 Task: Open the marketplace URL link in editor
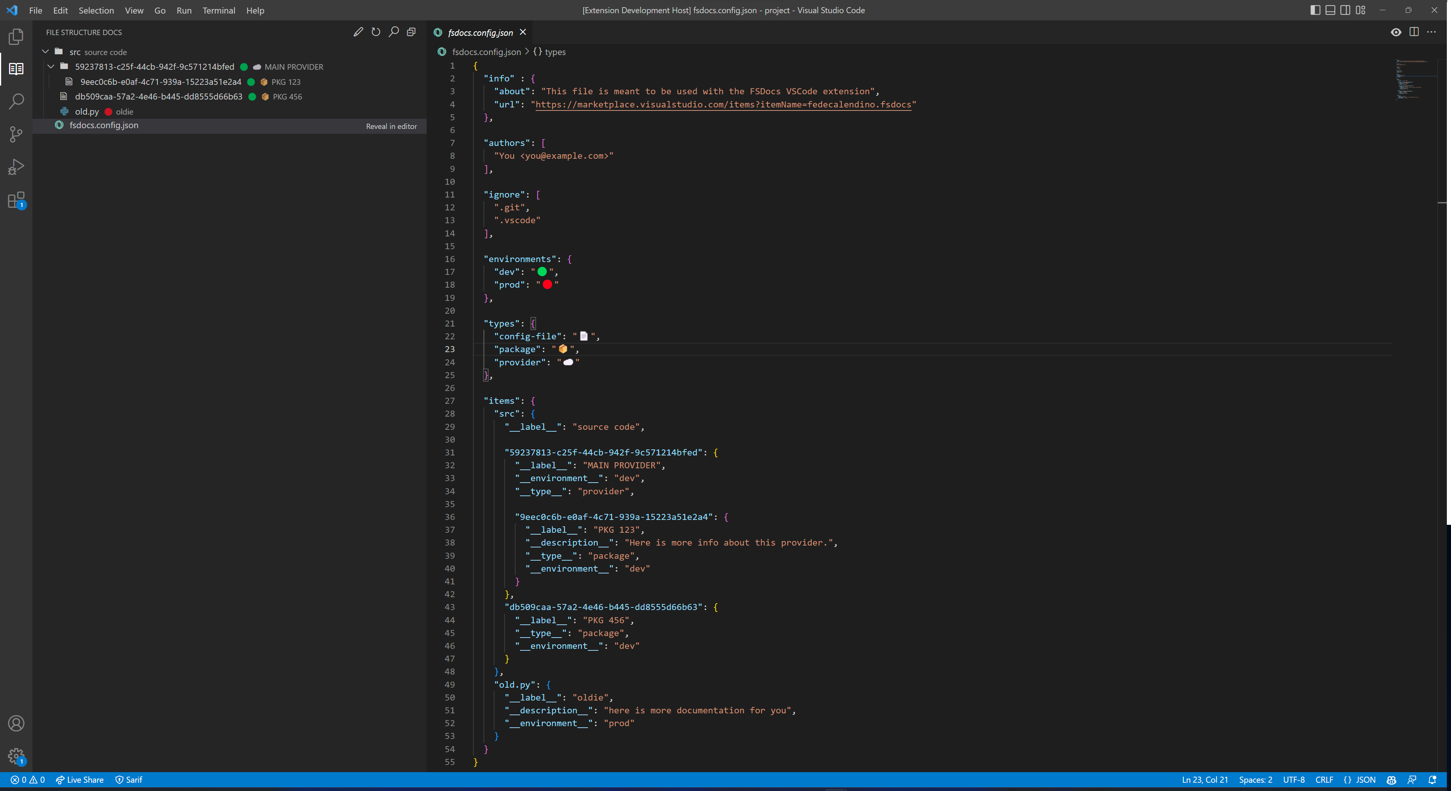[x=723, y=104]
